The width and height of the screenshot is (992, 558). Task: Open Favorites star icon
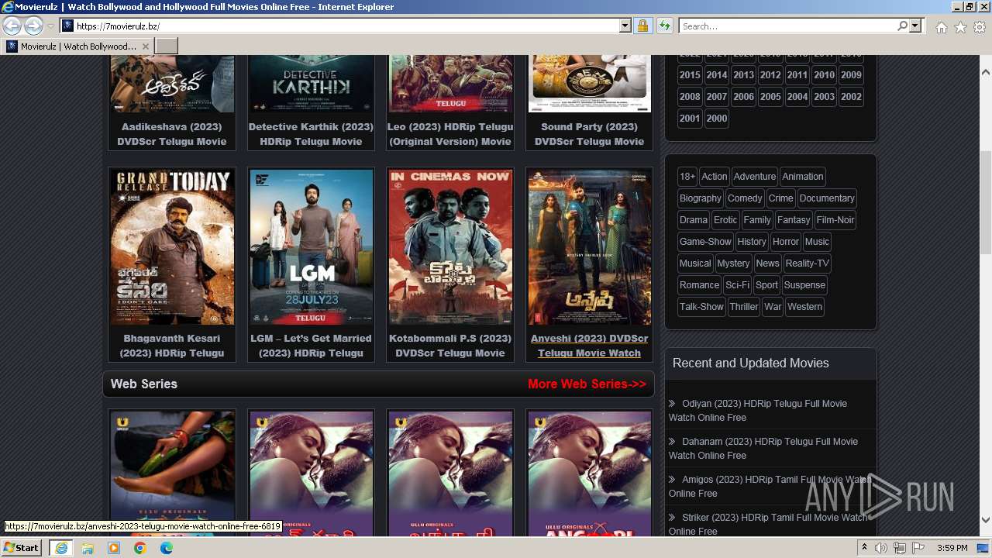coord(960,27)
